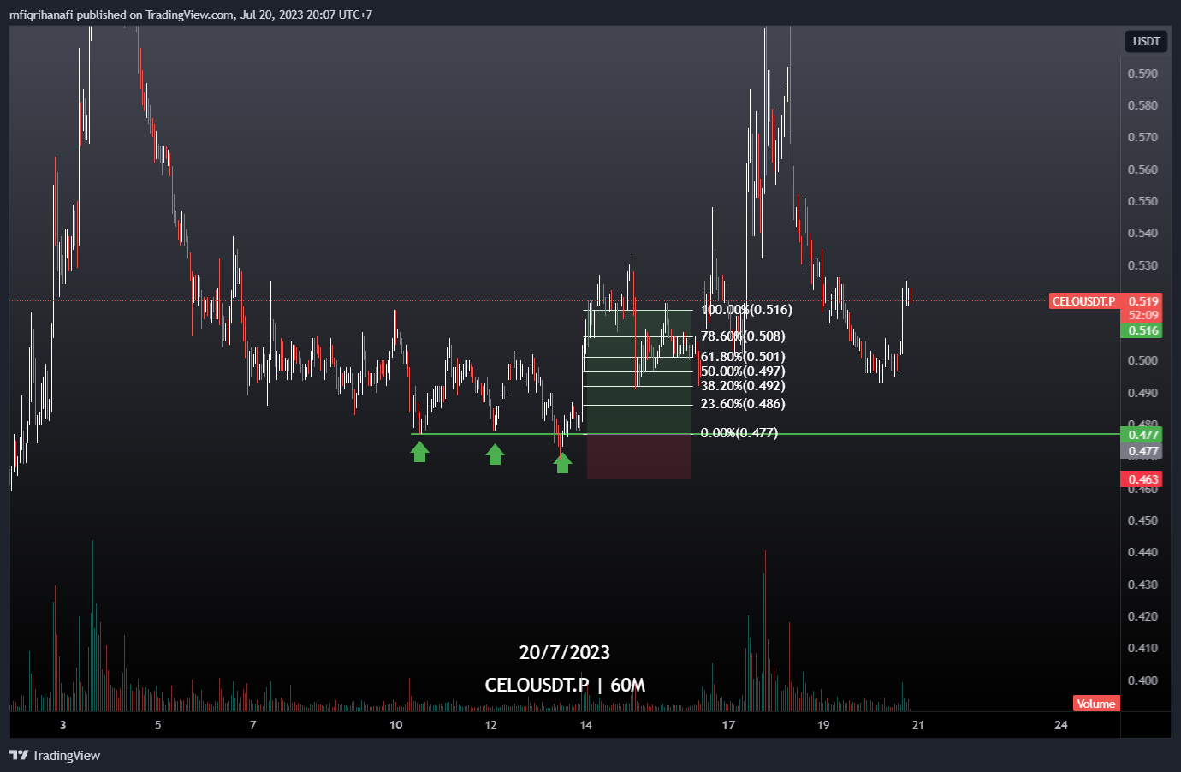Screen dimensions: 1181x772
Task: Click date label 3 on the time axis
Action: [63, 725]
